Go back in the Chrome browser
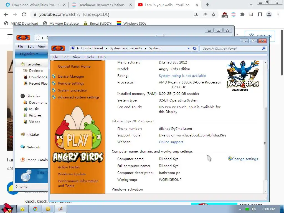This screenshot has height=213, width=284. coord(6,14)
